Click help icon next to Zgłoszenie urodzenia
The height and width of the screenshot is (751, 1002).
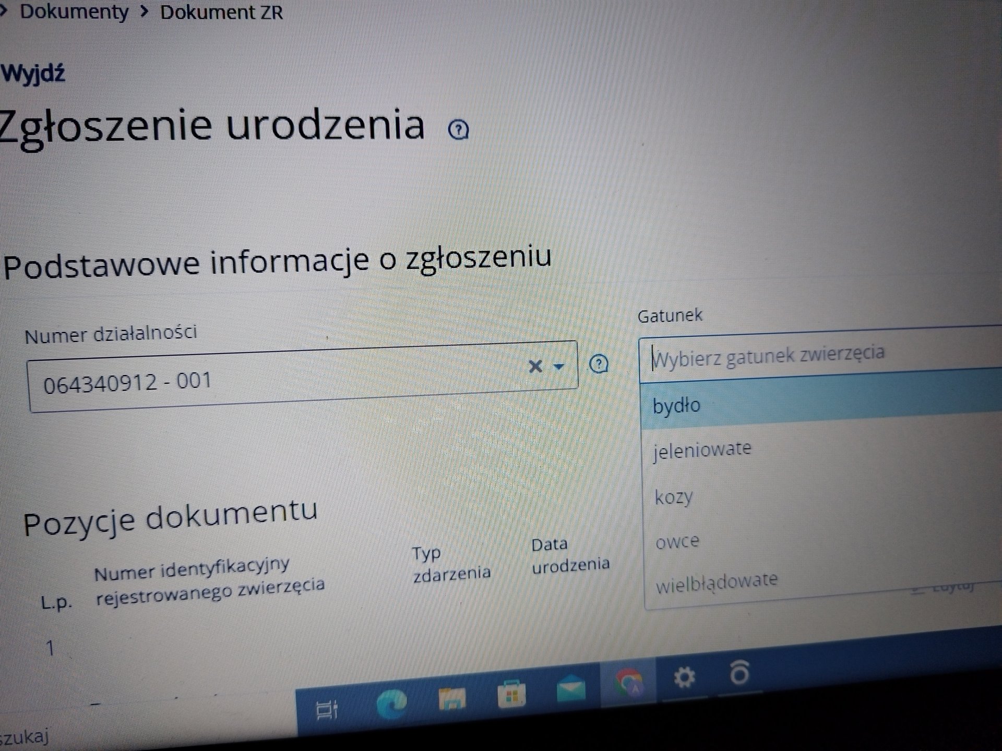459,129
